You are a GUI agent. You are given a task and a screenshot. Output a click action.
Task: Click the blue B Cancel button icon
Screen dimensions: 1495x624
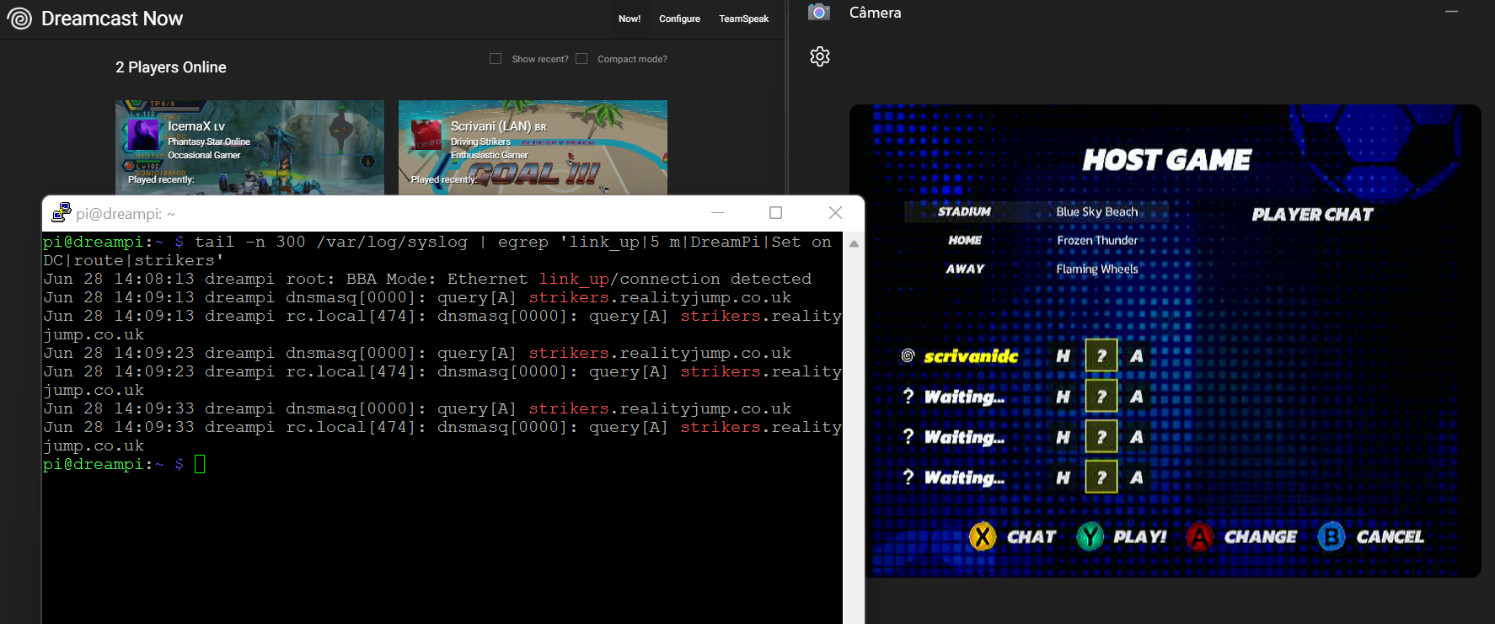click(1332, 536)
